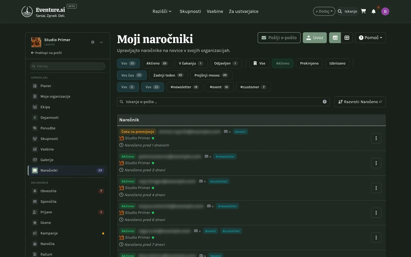Open options for the 6 dnevi subscriber
The width and height of the screenshot is (411, 257).
coord(376,213)
